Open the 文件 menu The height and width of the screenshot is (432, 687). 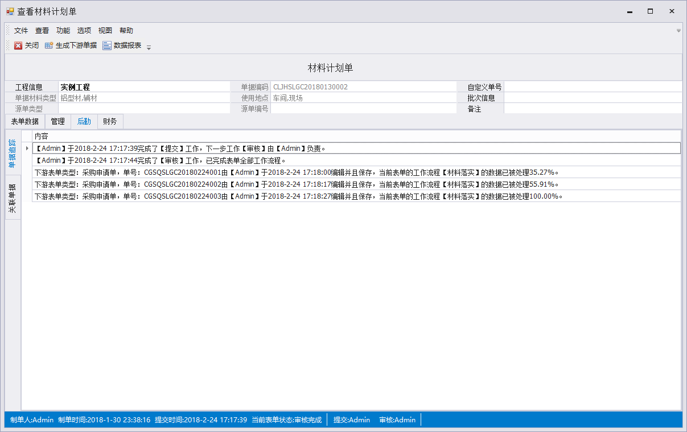[x=21, y=31]
